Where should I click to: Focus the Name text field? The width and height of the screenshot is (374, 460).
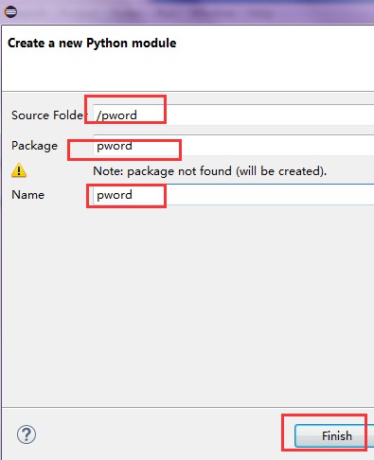pos(234,195)
